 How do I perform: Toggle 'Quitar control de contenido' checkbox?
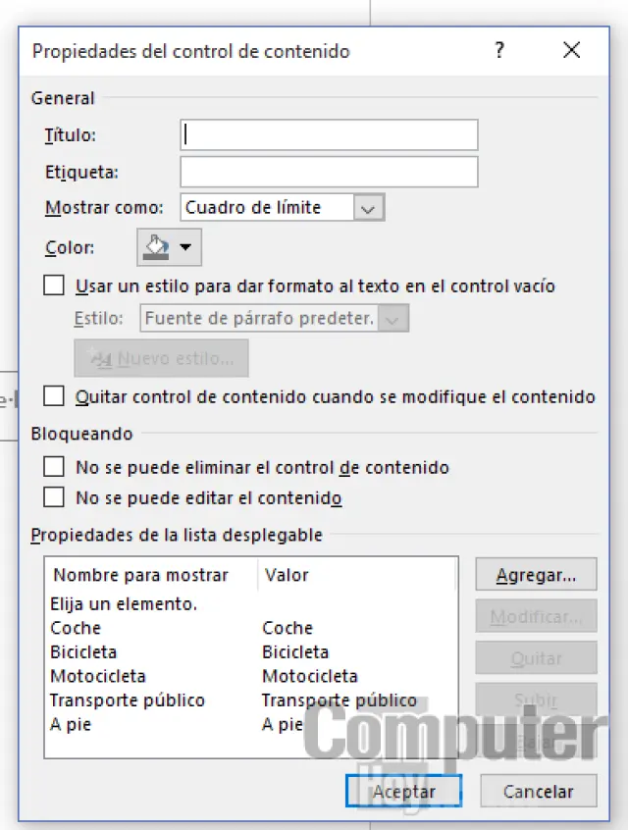tap(55, 396)
